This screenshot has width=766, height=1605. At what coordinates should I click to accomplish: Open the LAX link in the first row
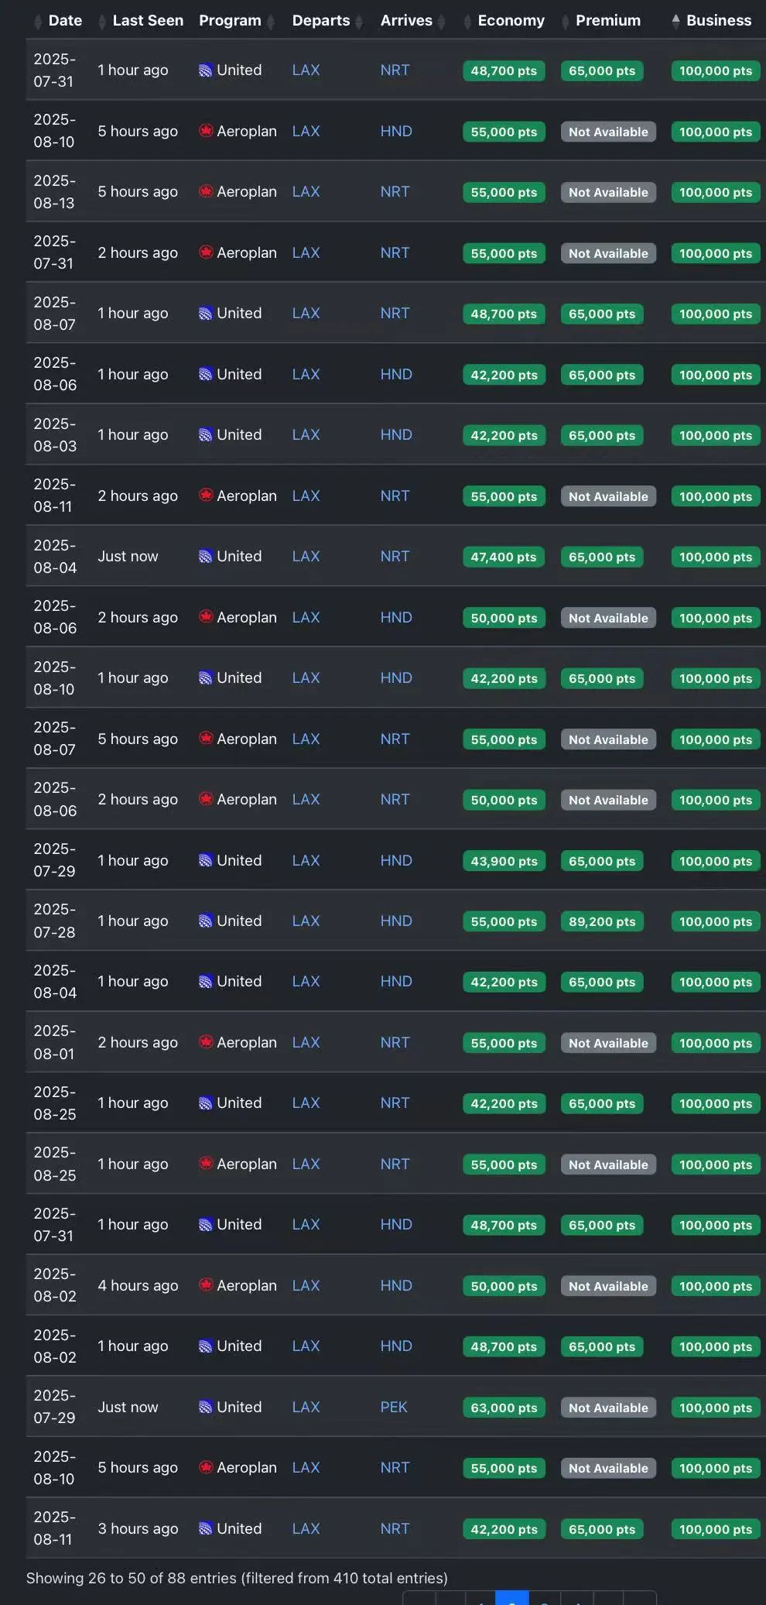pos(306,70)
